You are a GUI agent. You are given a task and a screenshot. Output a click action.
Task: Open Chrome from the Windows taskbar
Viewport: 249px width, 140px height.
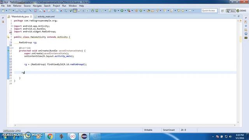click(x=50, y=136)
